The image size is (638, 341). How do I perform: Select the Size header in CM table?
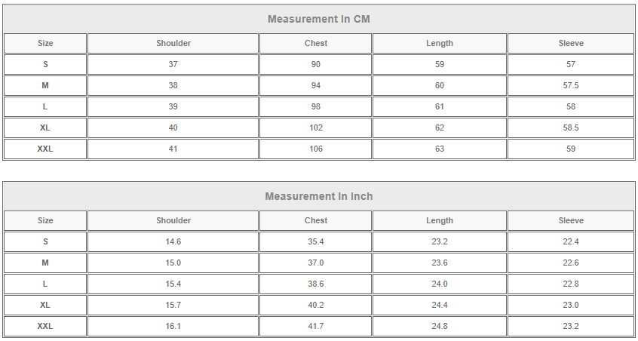click(45, 43)
